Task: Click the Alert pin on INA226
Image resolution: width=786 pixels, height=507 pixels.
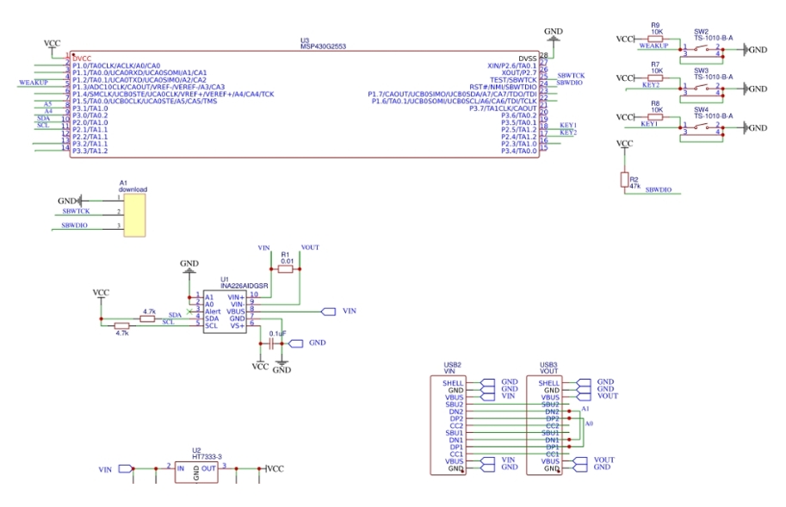Action: [x=214, y=311]
